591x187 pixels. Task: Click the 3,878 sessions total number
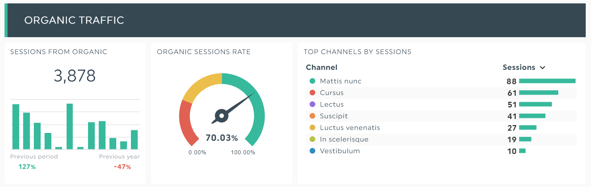tap(74, 76)
